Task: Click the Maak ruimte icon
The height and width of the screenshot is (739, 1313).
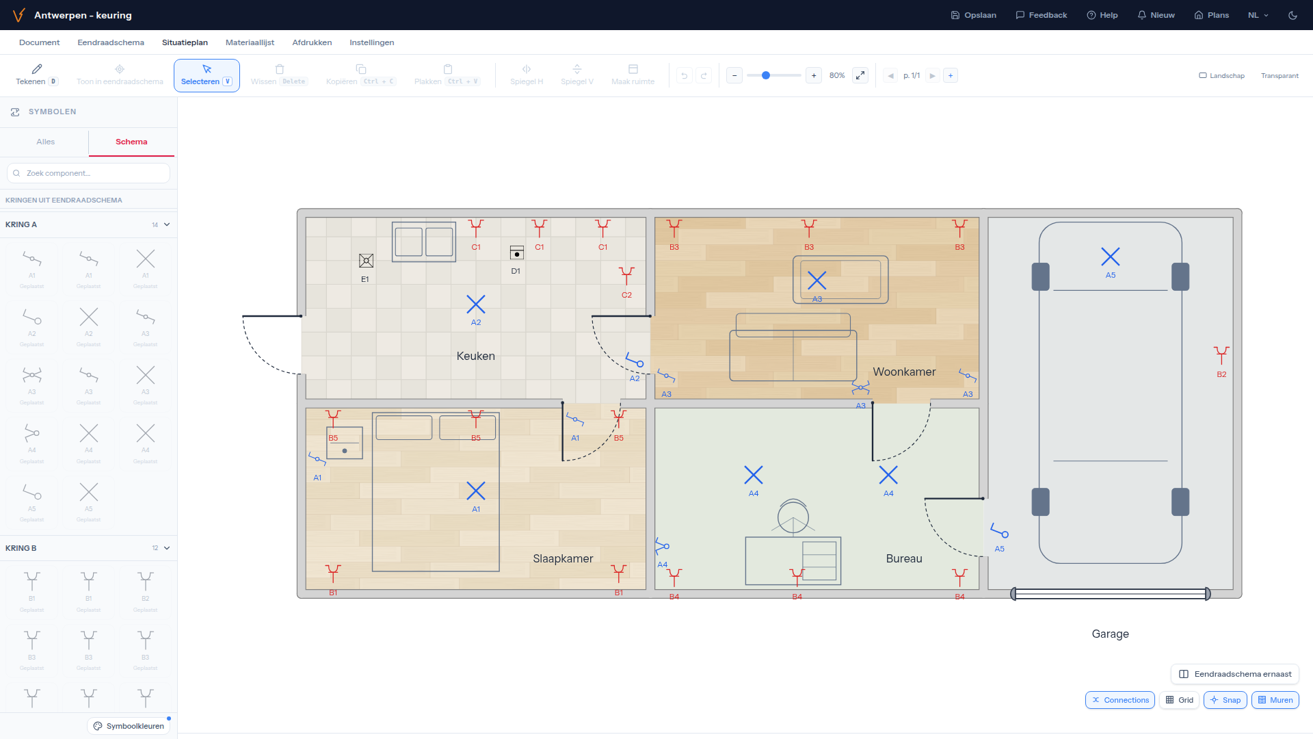Action: pyautogui.click(x=633, y=69)
